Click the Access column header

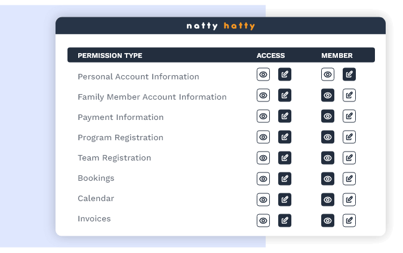tap(271, 55)
